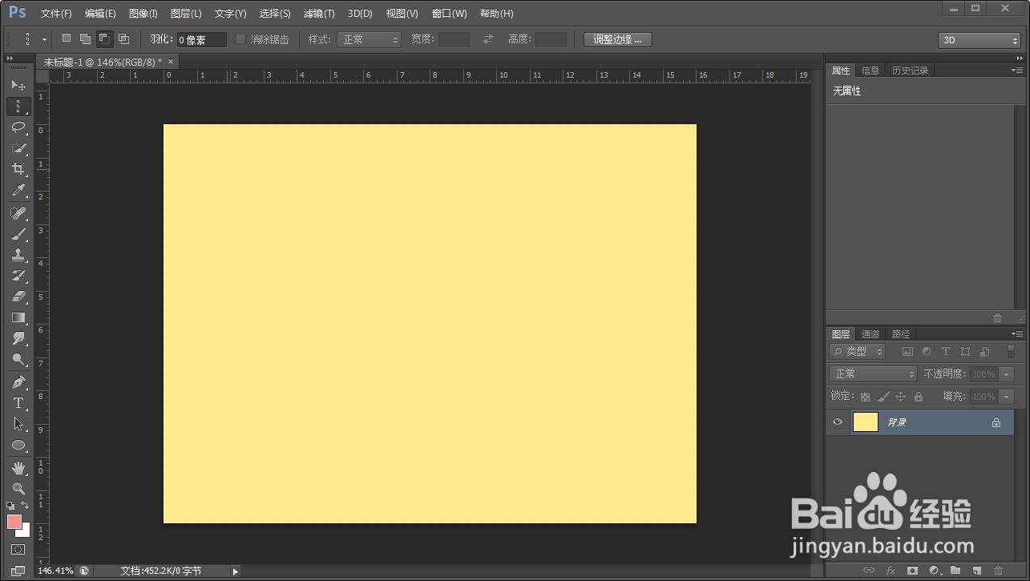Image resolution: width=1030 pixels, height=581 pixels.
Task: Turn layer filtering switch on or off
Action: click(x=1011, y=351)
